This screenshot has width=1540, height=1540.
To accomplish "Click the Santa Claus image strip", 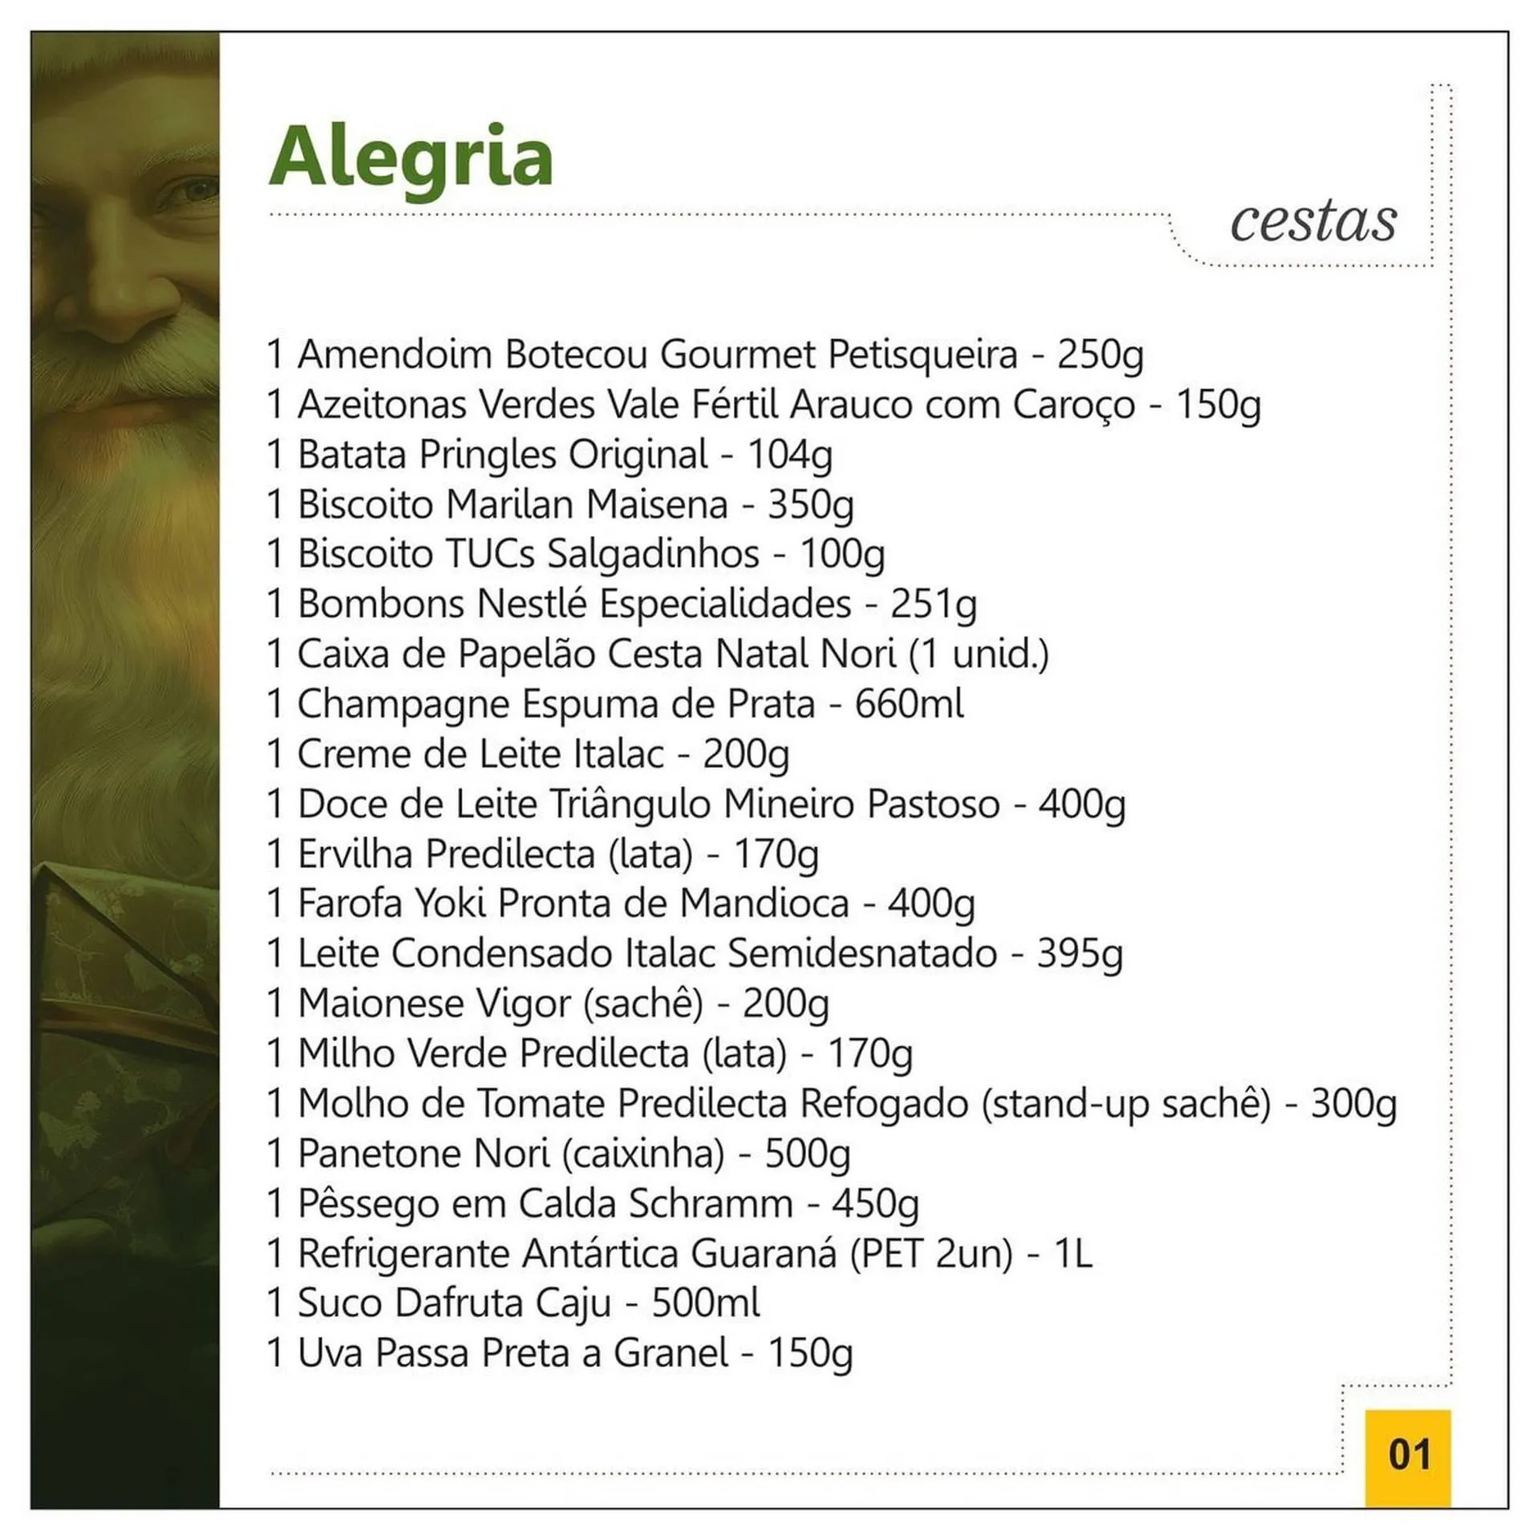I will tap(125, 770).
